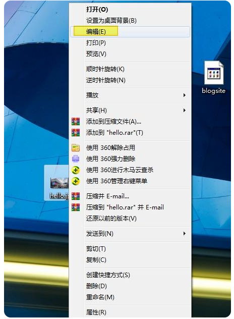Choose 编辑(E) in context menu
The height and width of the screenshot is (319, 234).
click(x=130, y=32)
